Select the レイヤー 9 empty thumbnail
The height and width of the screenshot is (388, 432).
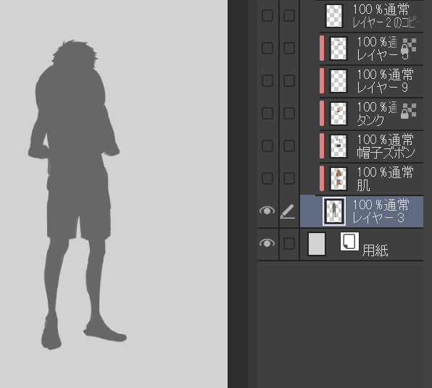pyautogui.click(x=338, y=81)
